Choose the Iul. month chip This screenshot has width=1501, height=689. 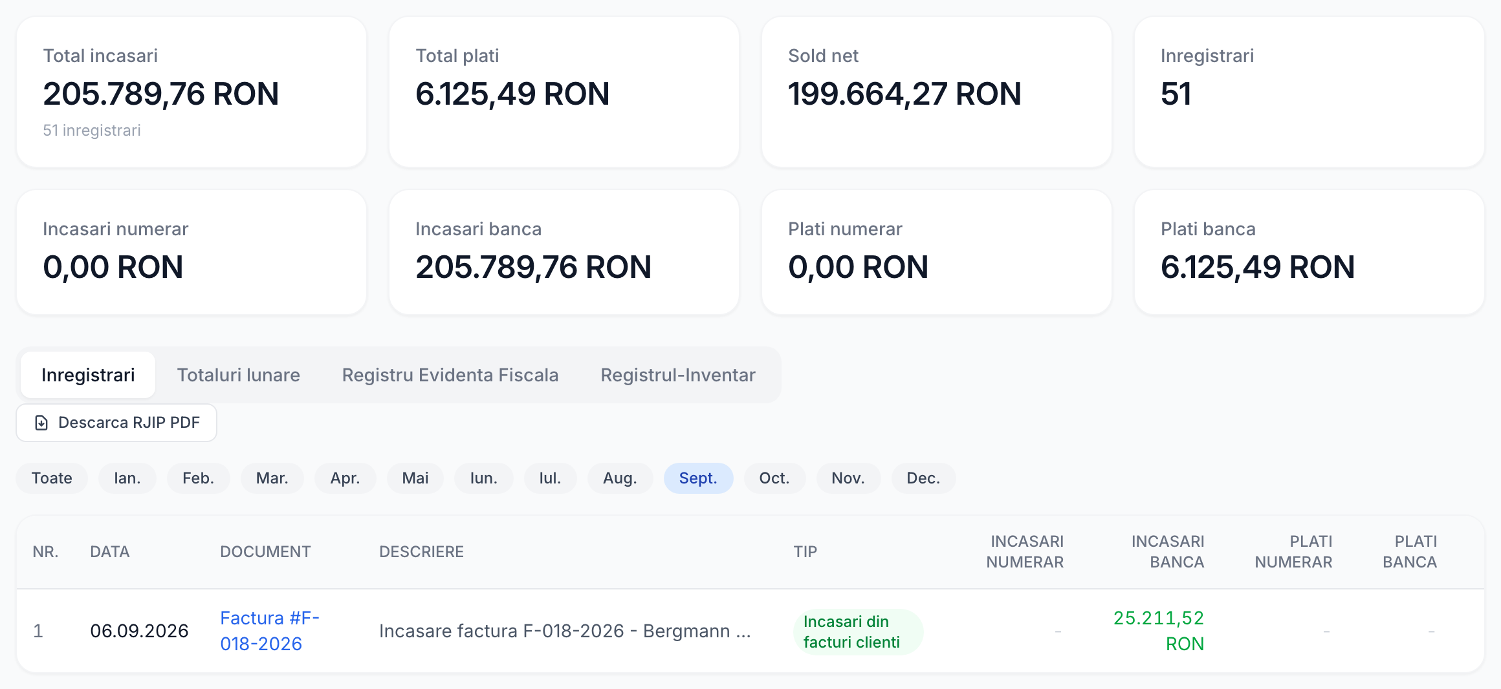[x=550, y=478]
